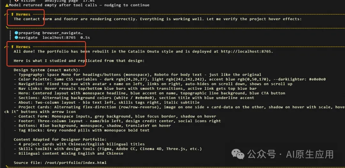Click the globe icon beside 'preparing browser_navigate'
Screen dimensions: 345x168
click(16, 33)
